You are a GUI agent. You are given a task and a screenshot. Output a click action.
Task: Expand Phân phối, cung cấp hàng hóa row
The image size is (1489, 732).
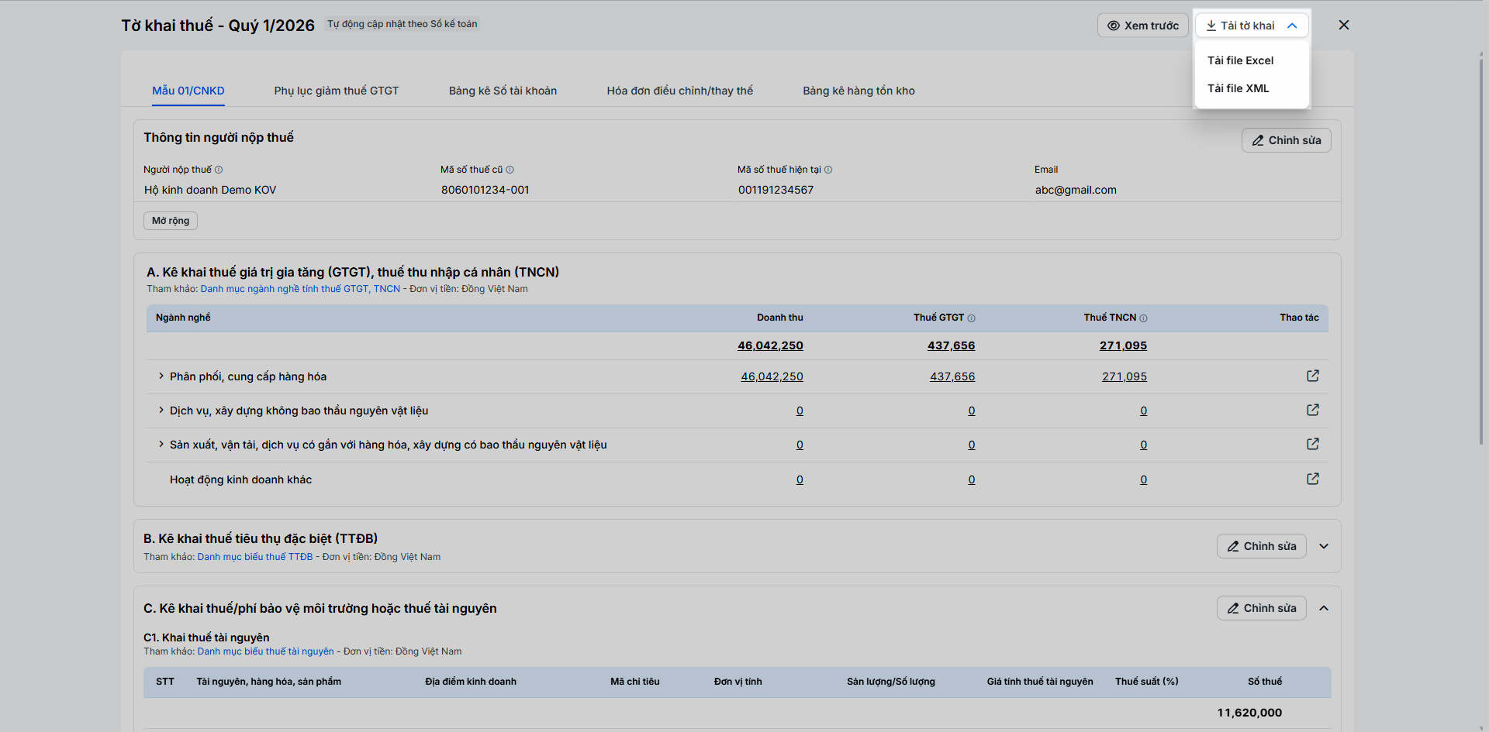(x=161, y=376)
